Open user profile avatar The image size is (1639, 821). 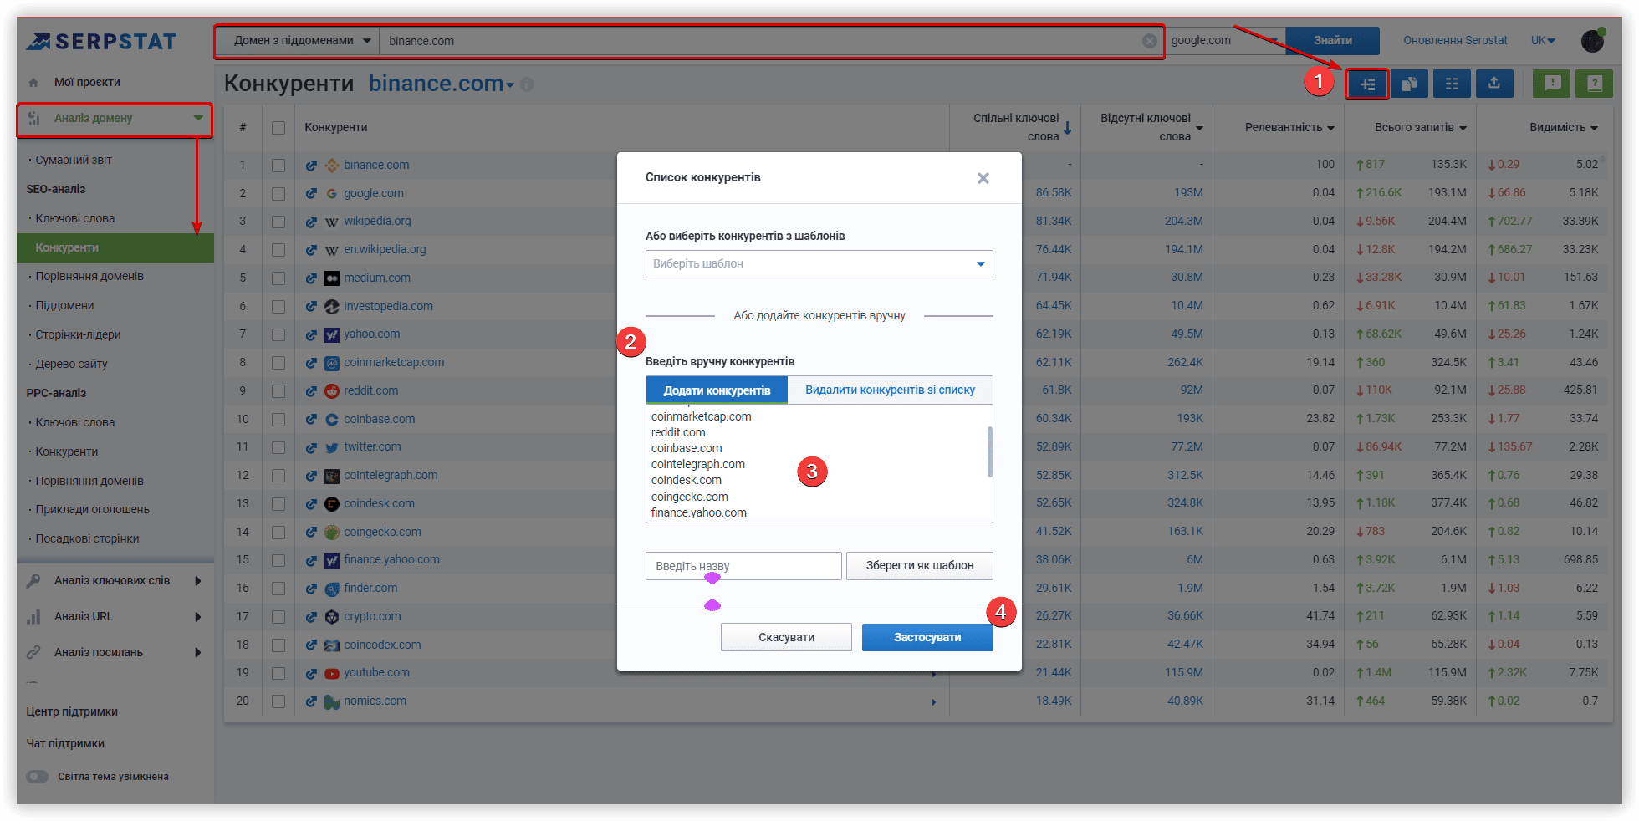pos(1593,40)
